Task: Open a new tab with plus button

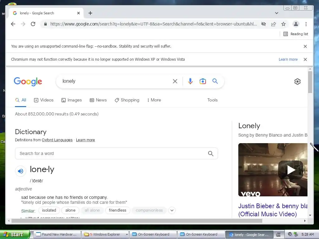Action: click(x=90, y=13)
